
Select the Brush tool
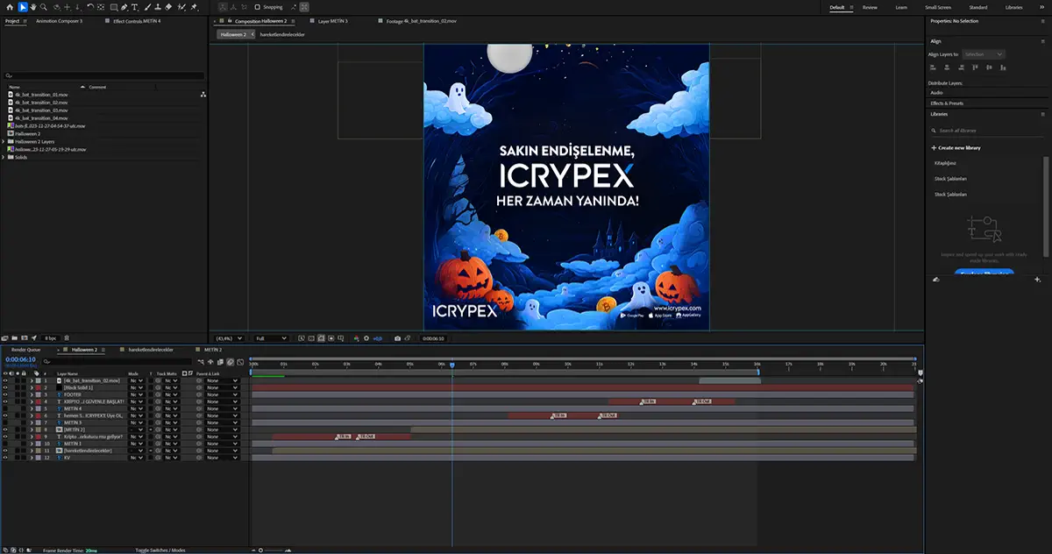[146, 7]
